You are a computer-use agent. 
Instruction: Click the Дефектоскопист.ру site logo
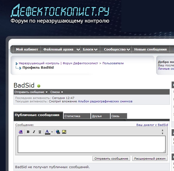coord(60,10)
